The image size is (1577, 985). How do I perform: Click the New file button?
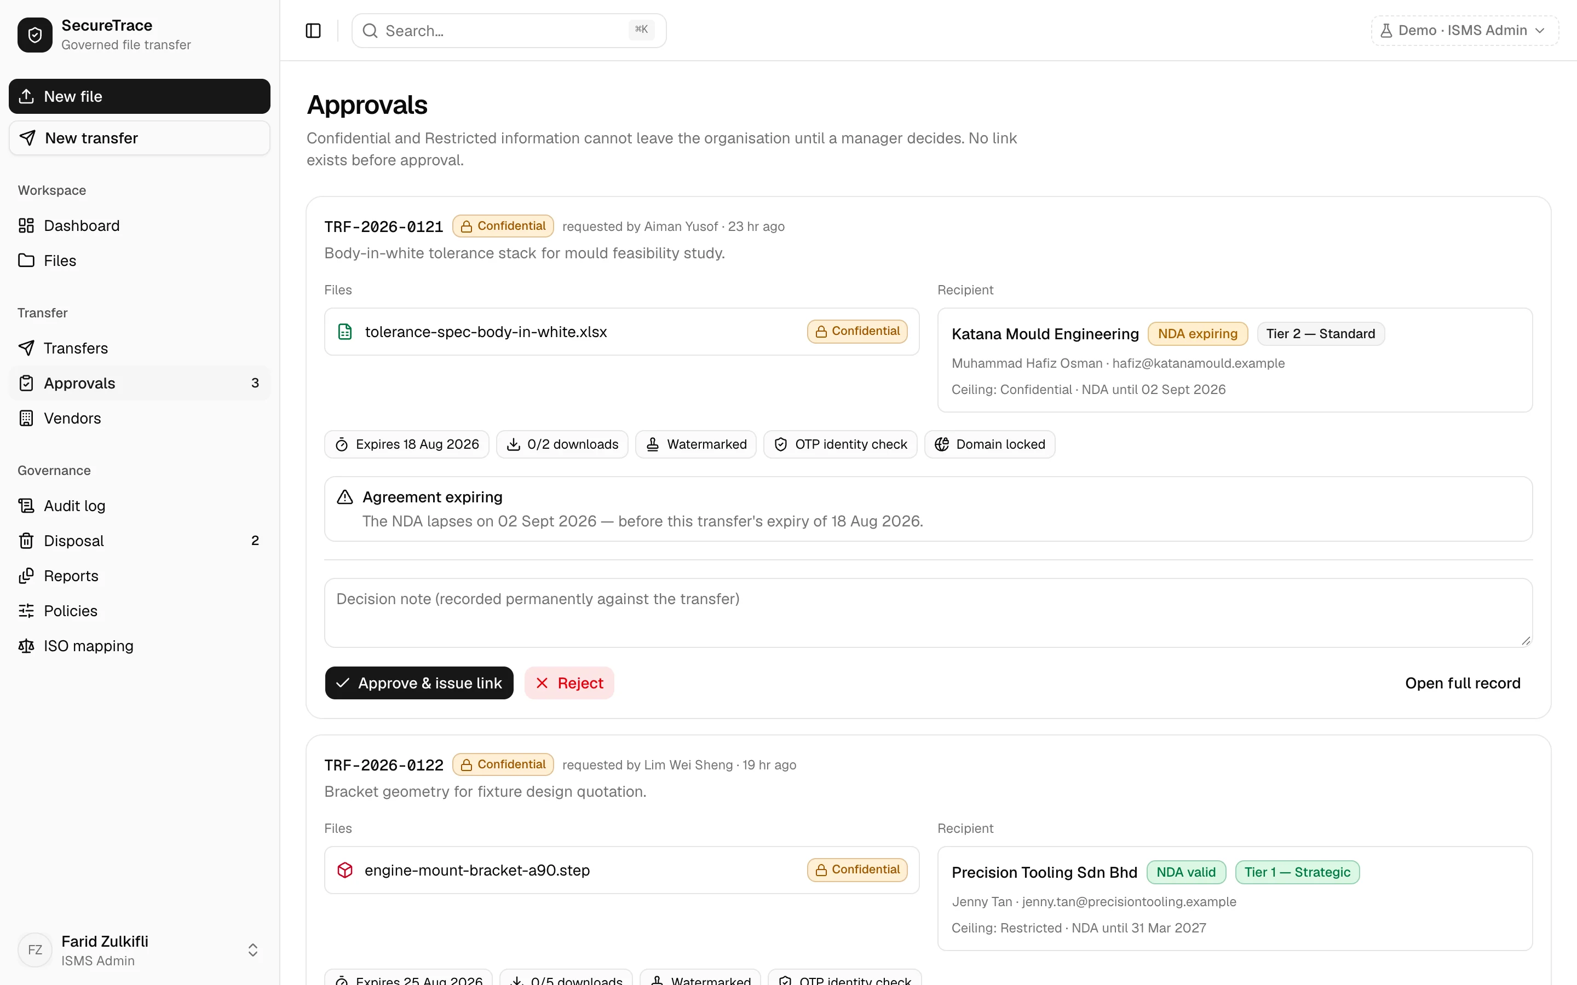[140, 96]
